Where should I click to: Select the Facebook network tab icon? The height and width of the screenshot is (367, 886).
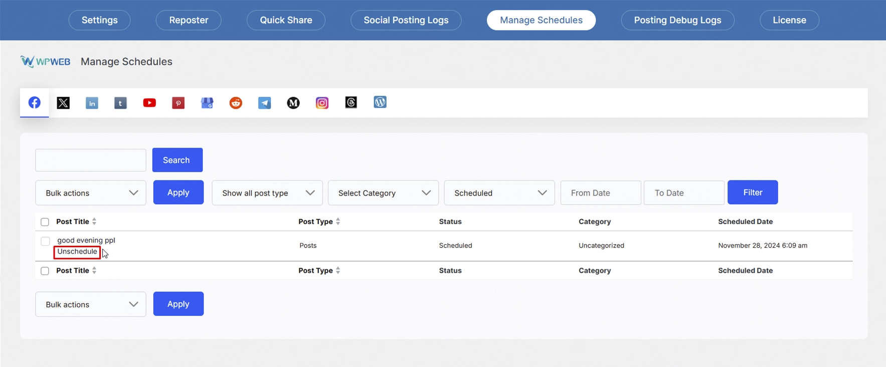[35, 103]
